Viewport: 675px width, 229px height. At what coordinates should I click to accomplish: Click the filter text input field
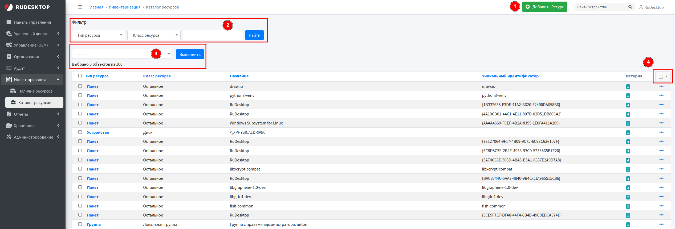coord(213,35)
